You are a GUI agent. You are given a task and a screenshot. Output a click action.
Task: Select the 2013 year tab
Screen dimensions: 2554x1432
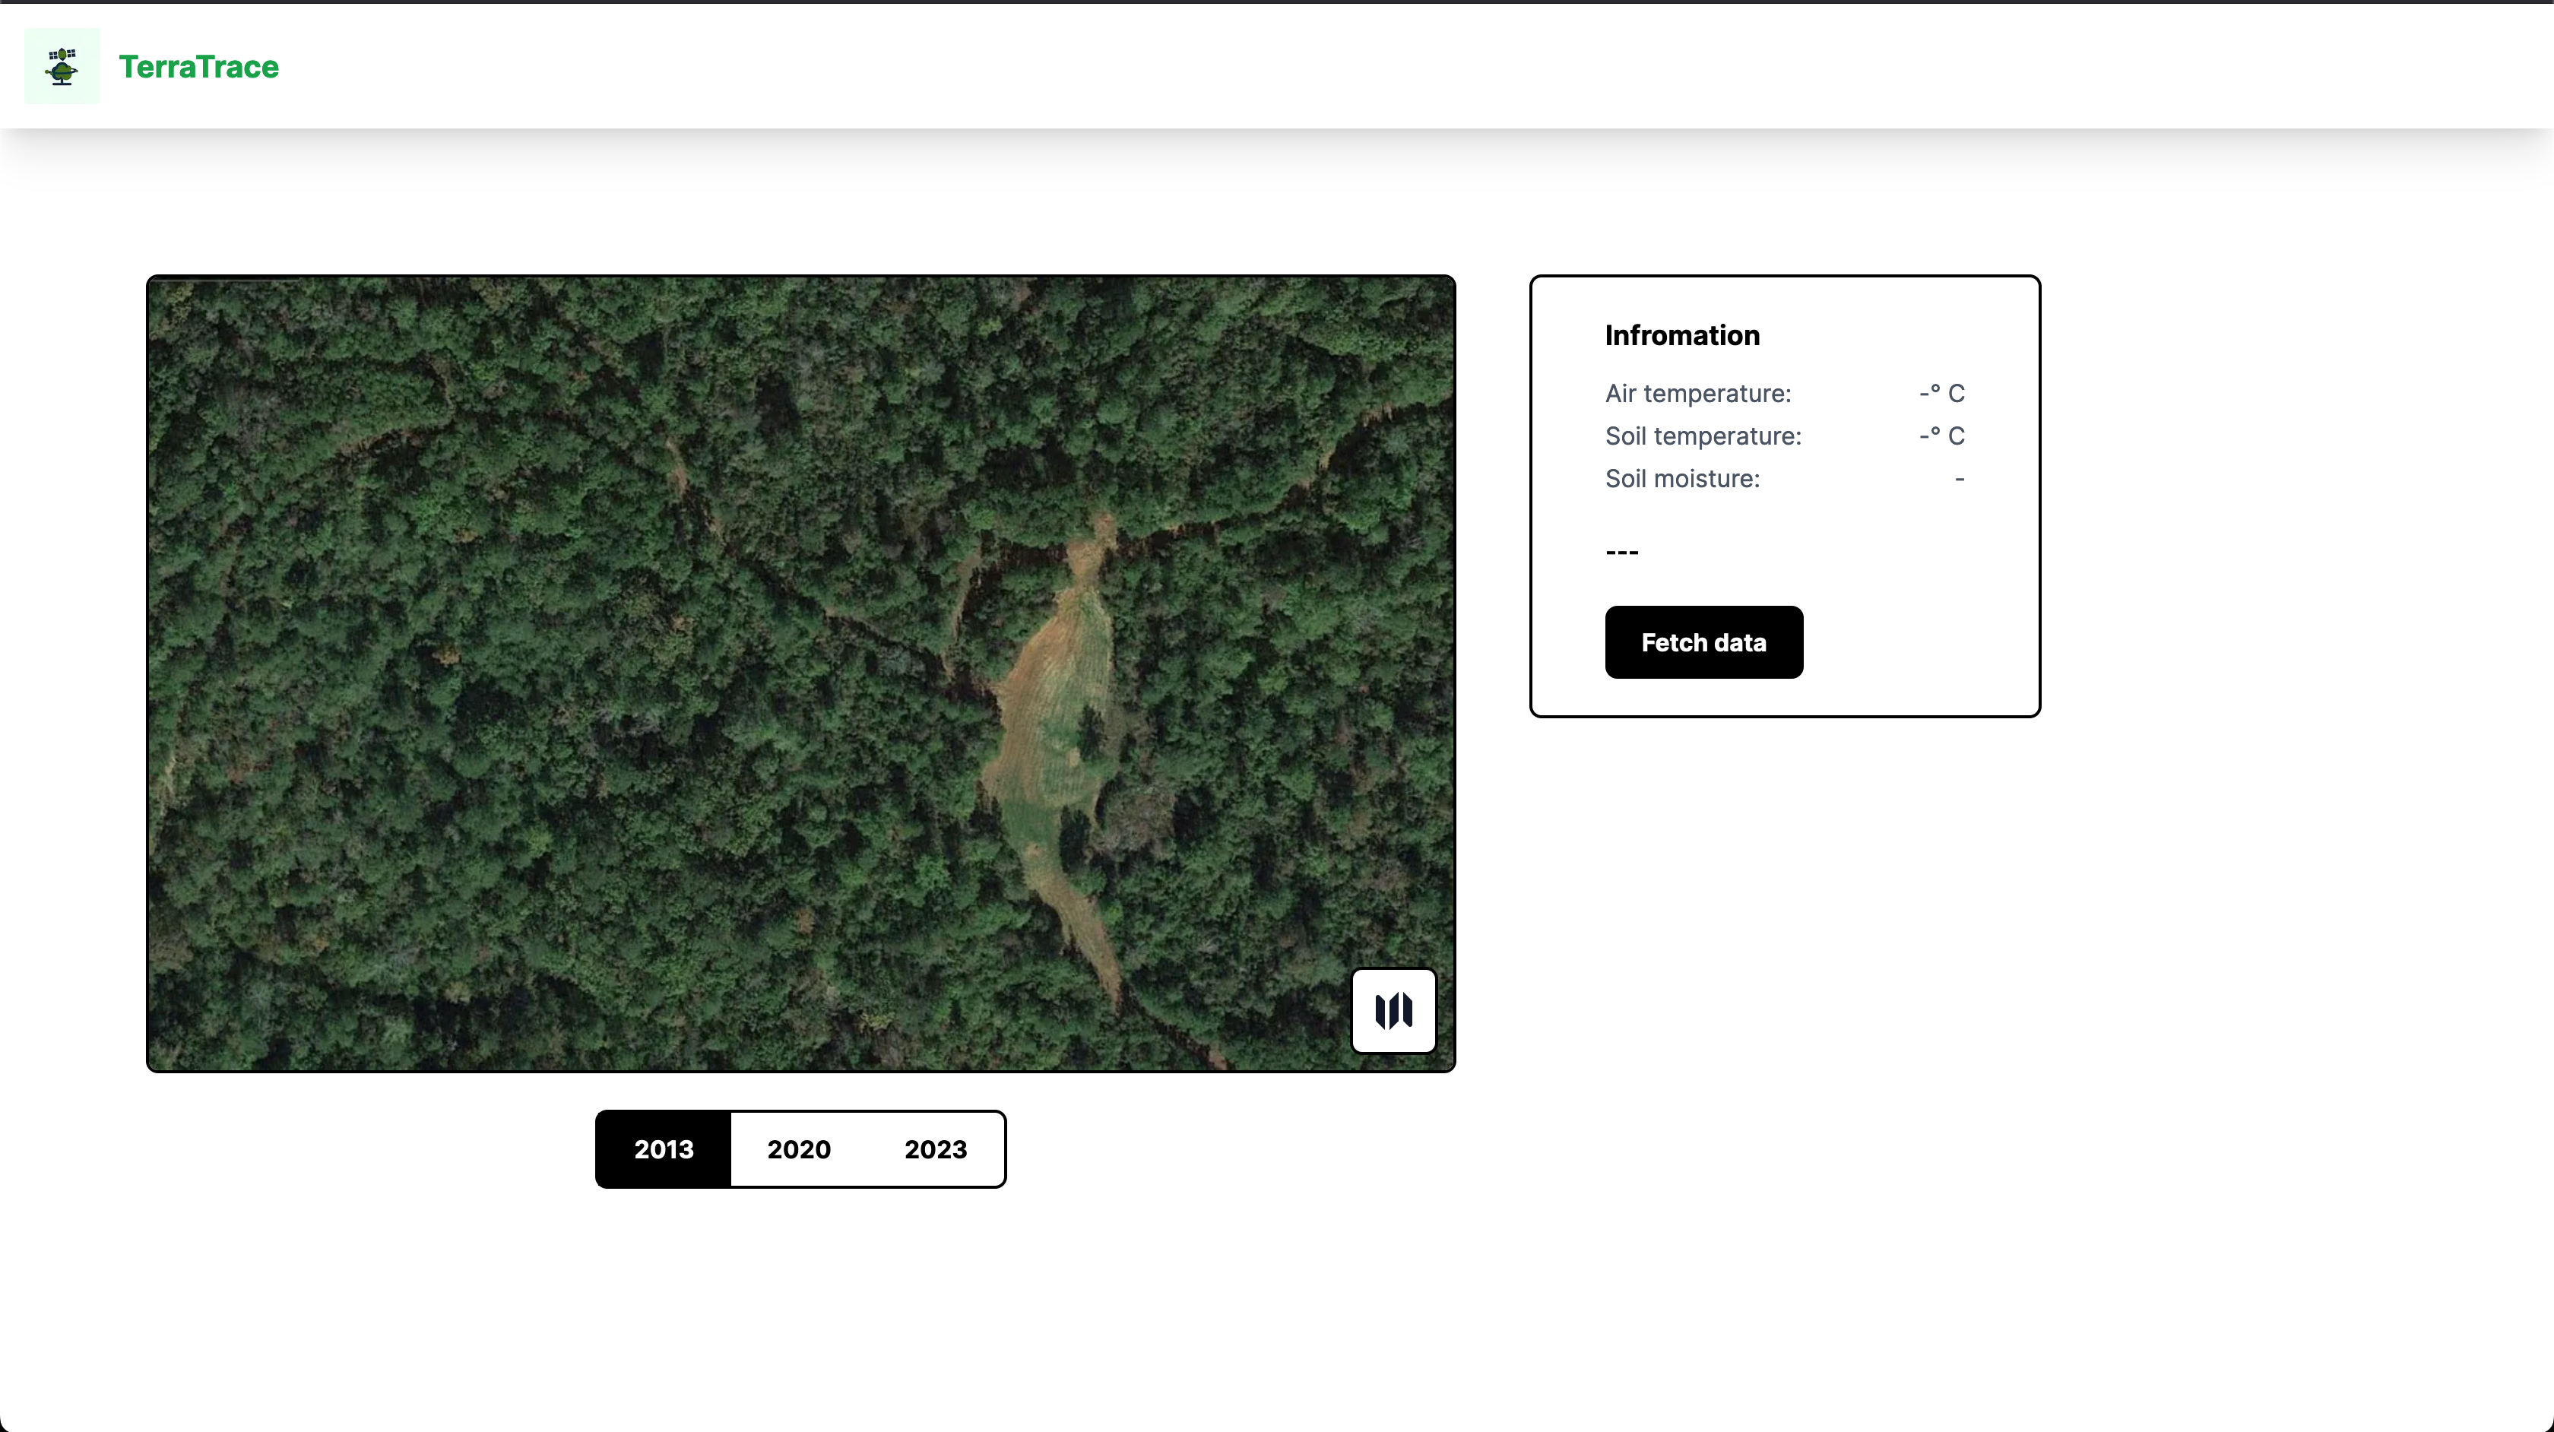point(664,1149)
